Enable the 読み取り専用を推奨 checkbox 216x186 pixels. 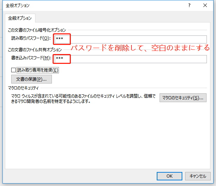(14, 70)
